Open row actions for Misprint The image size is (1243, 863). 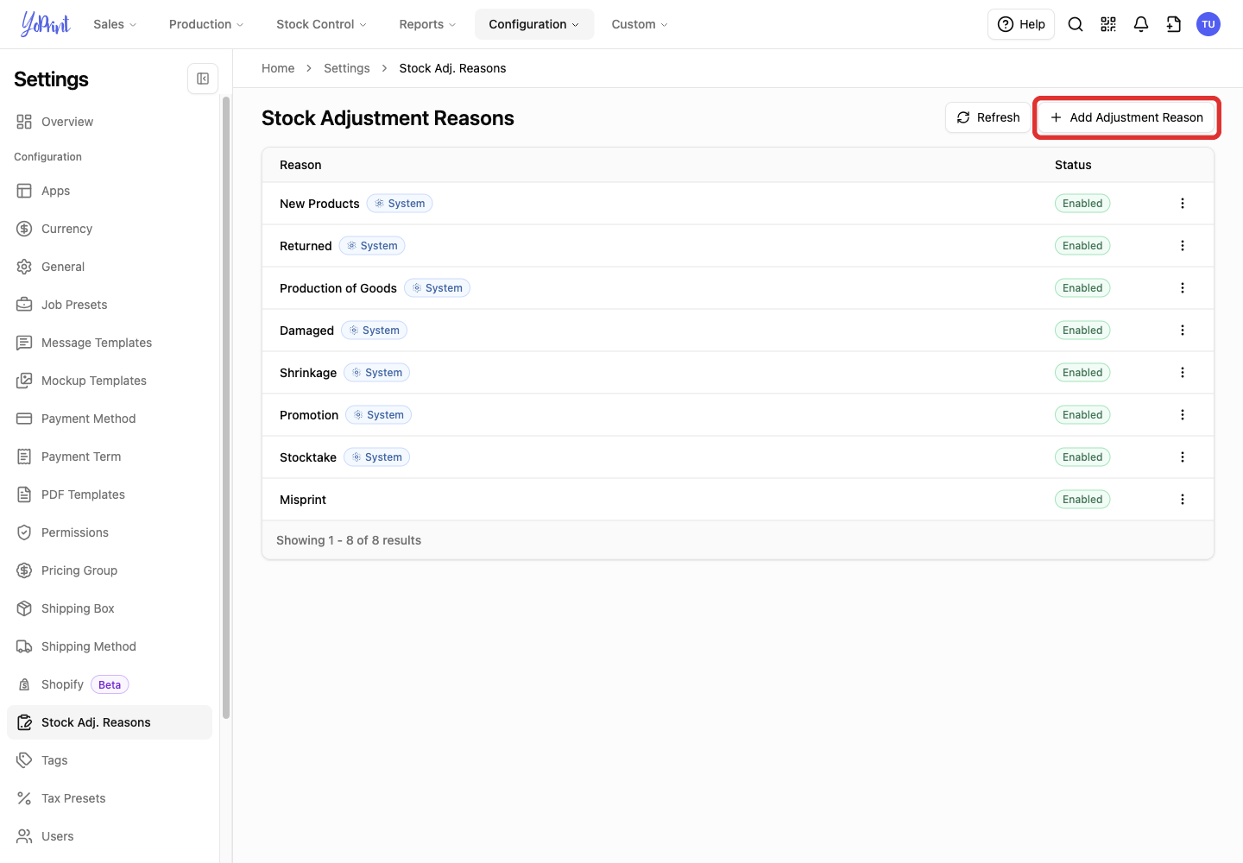(x=1183, y=500)
